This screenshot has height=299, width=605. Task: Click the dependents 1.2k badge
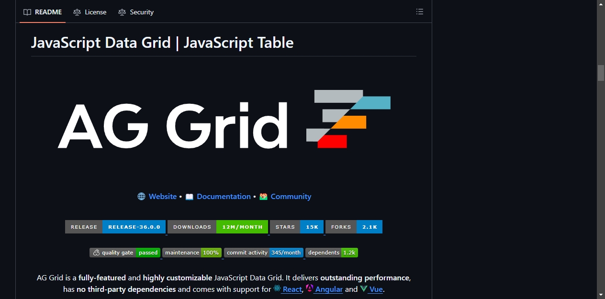point(332,253)
